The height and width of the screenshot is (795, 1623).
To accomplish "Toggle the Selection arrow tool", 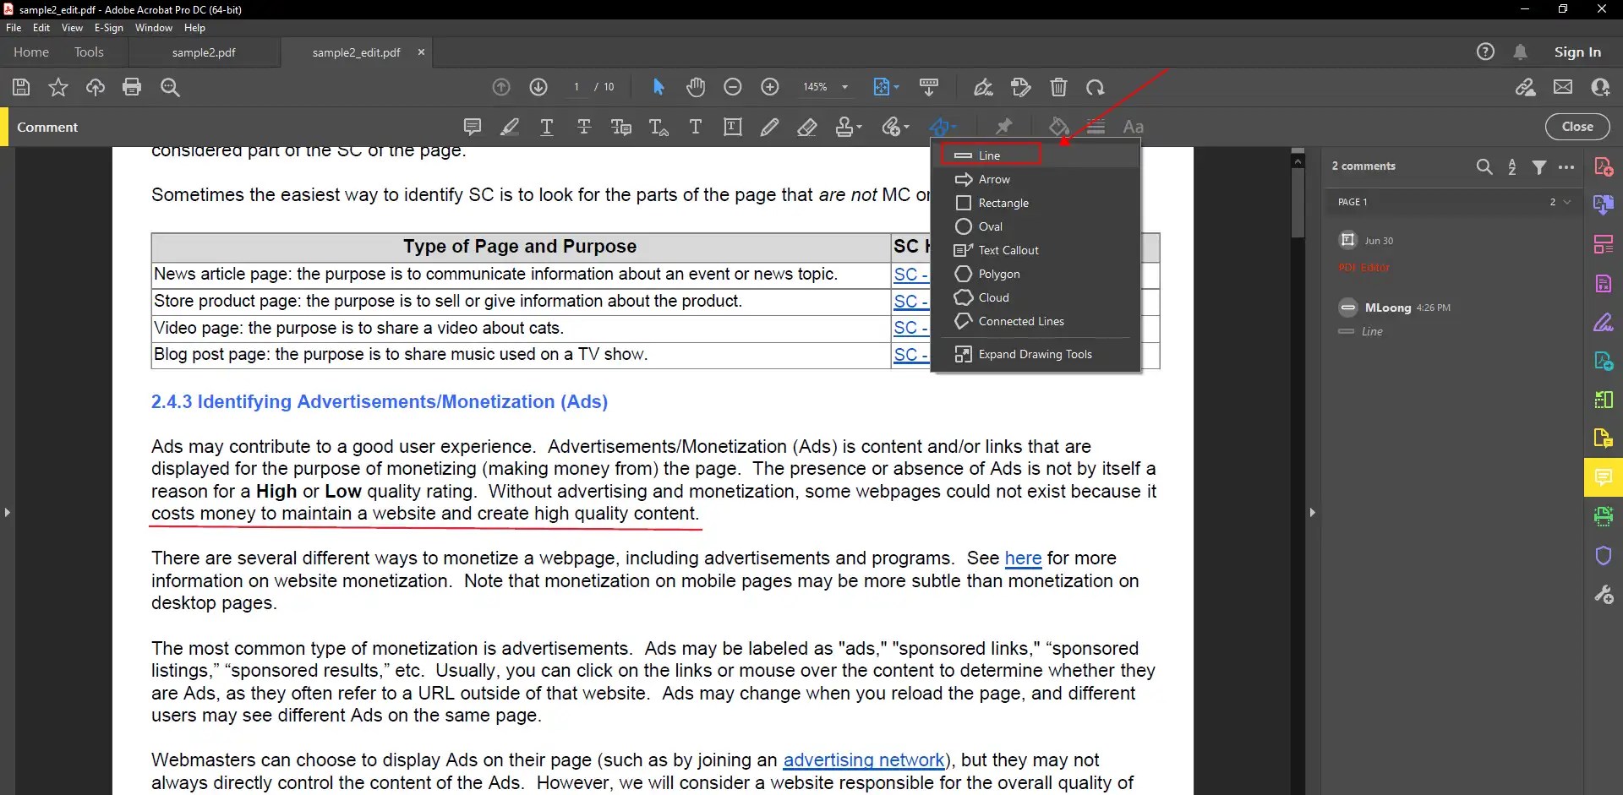I will (658, 87).
